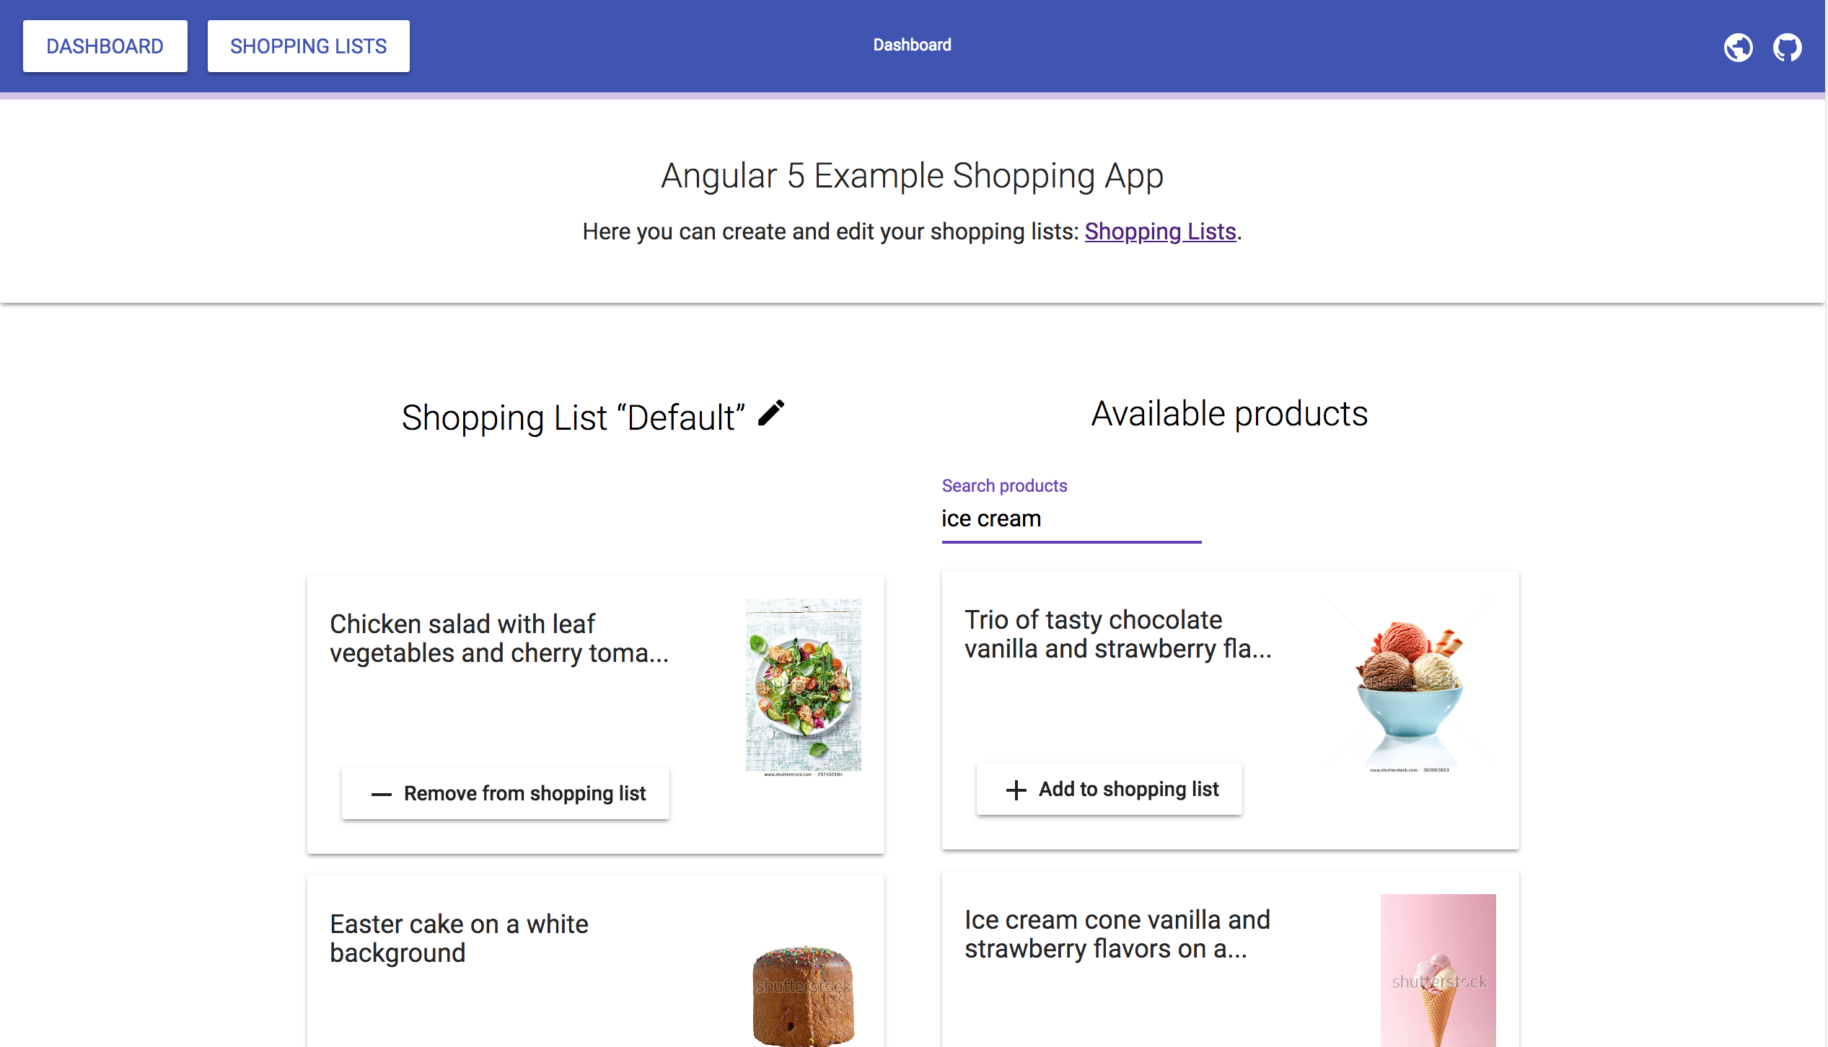Click the Remove from shopping list button

505,793
